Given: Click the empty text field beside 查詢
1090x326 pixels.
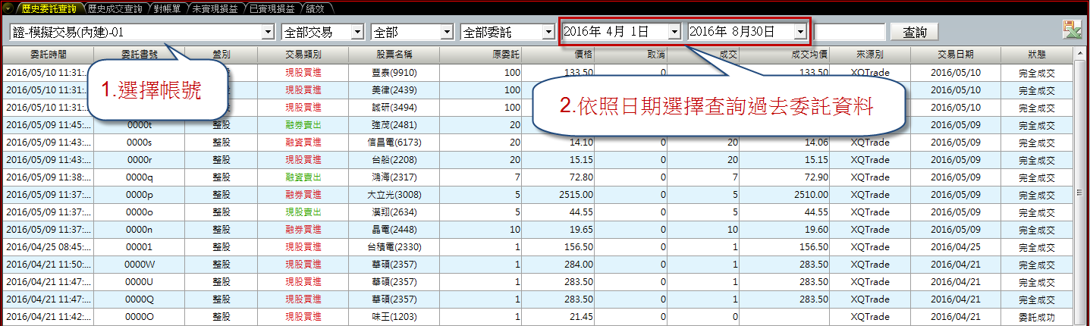Looking at the screenshot, I should coord(849,32).
